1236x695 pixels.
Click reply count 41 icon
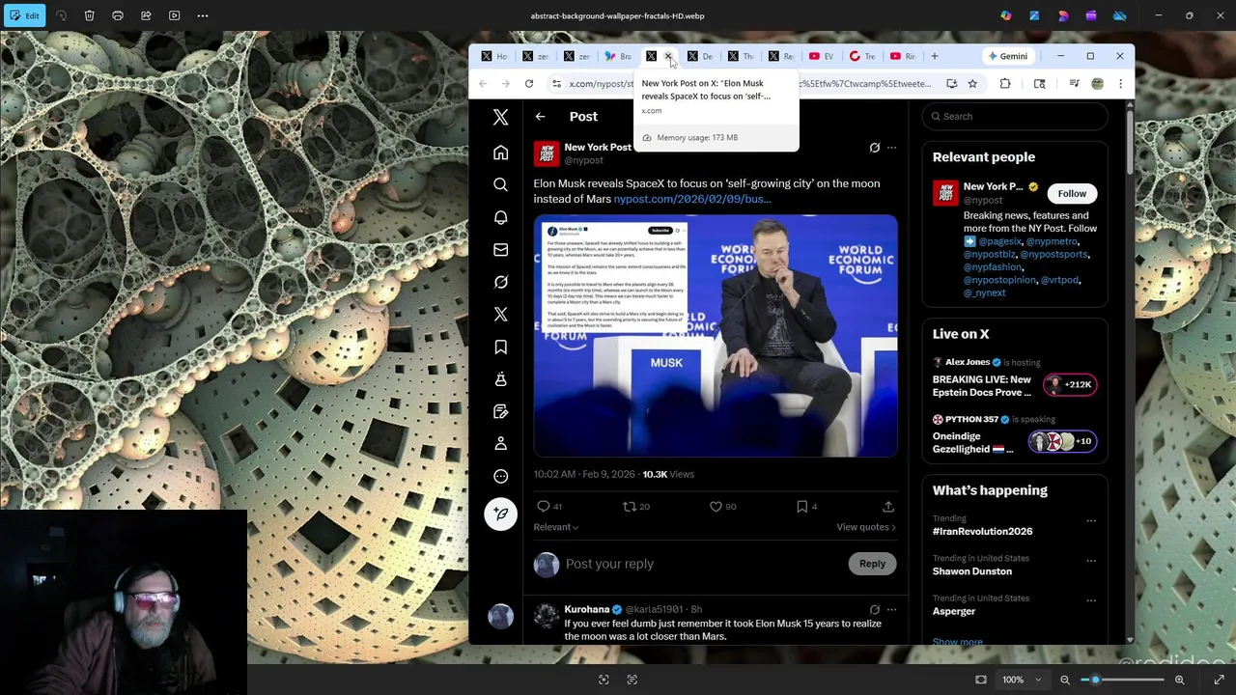click(544, 506)
